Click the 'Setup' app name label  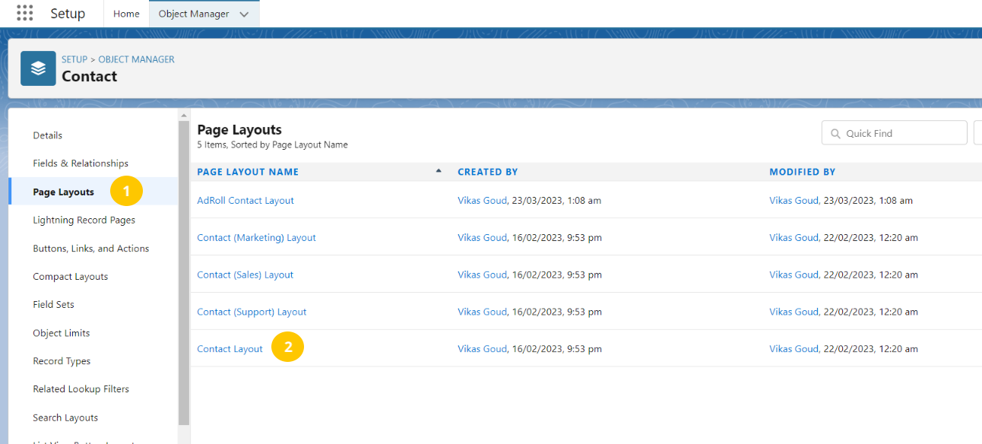coord(68,14)
